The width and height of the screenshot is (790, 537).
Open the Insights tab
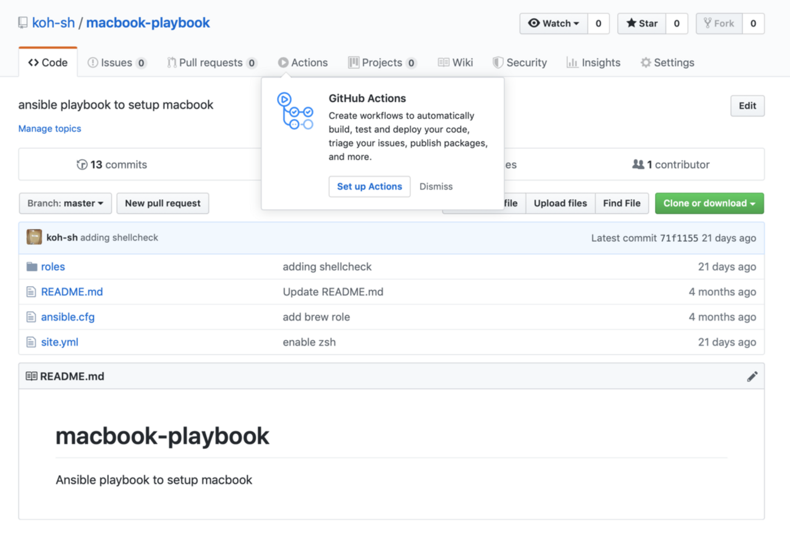pos(594,63)
